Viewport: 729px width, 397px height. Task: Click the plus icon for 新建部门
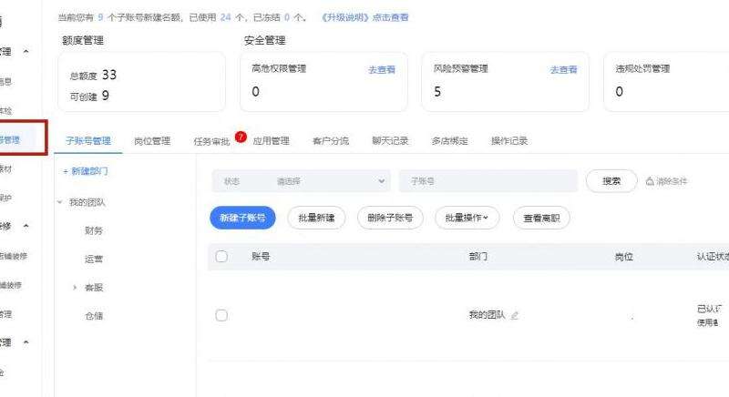point(65,171)
